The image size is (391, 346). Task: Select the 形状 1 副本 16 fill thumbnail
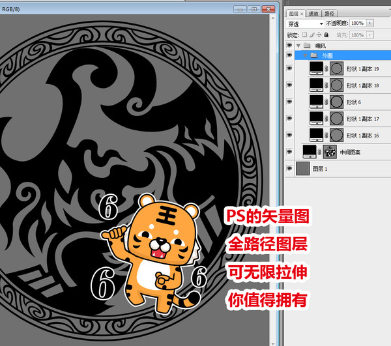click(316, 135)
